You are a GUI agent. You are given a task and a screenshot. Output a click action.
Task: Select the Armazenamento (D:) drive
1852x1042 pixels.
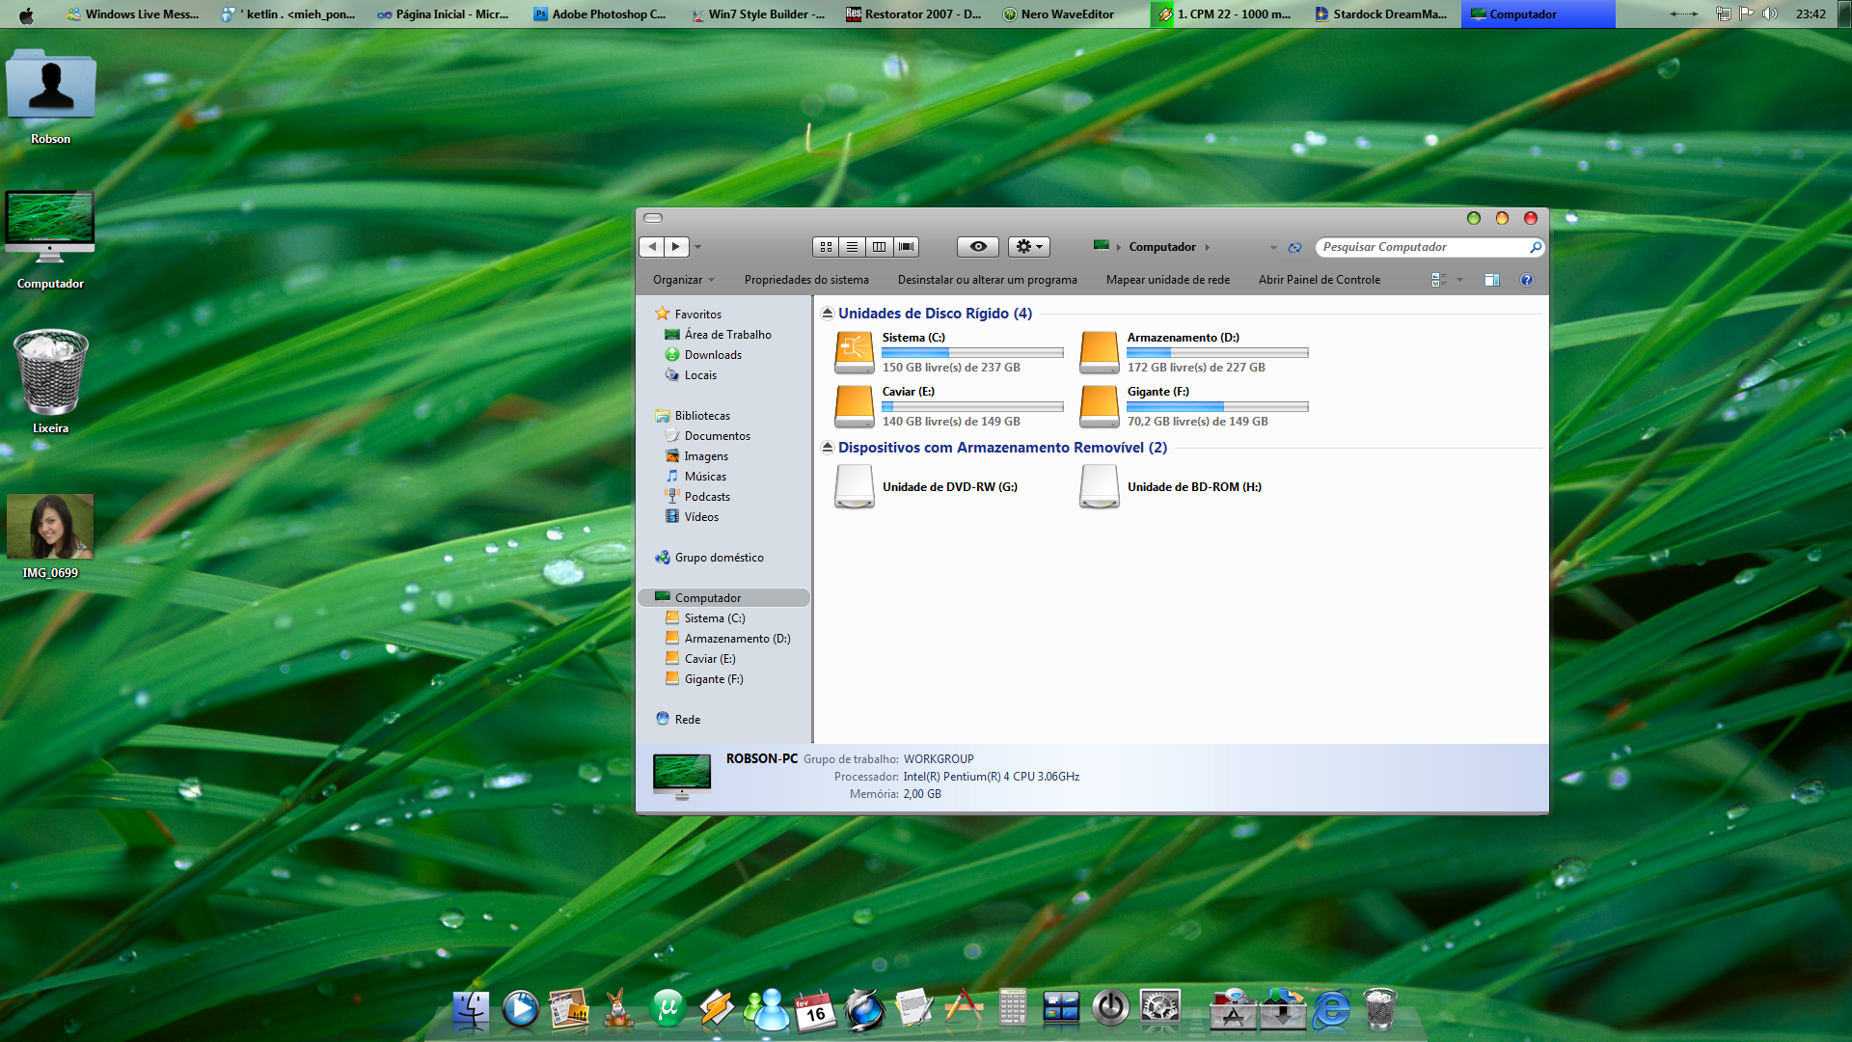[x=1193, y=352]
